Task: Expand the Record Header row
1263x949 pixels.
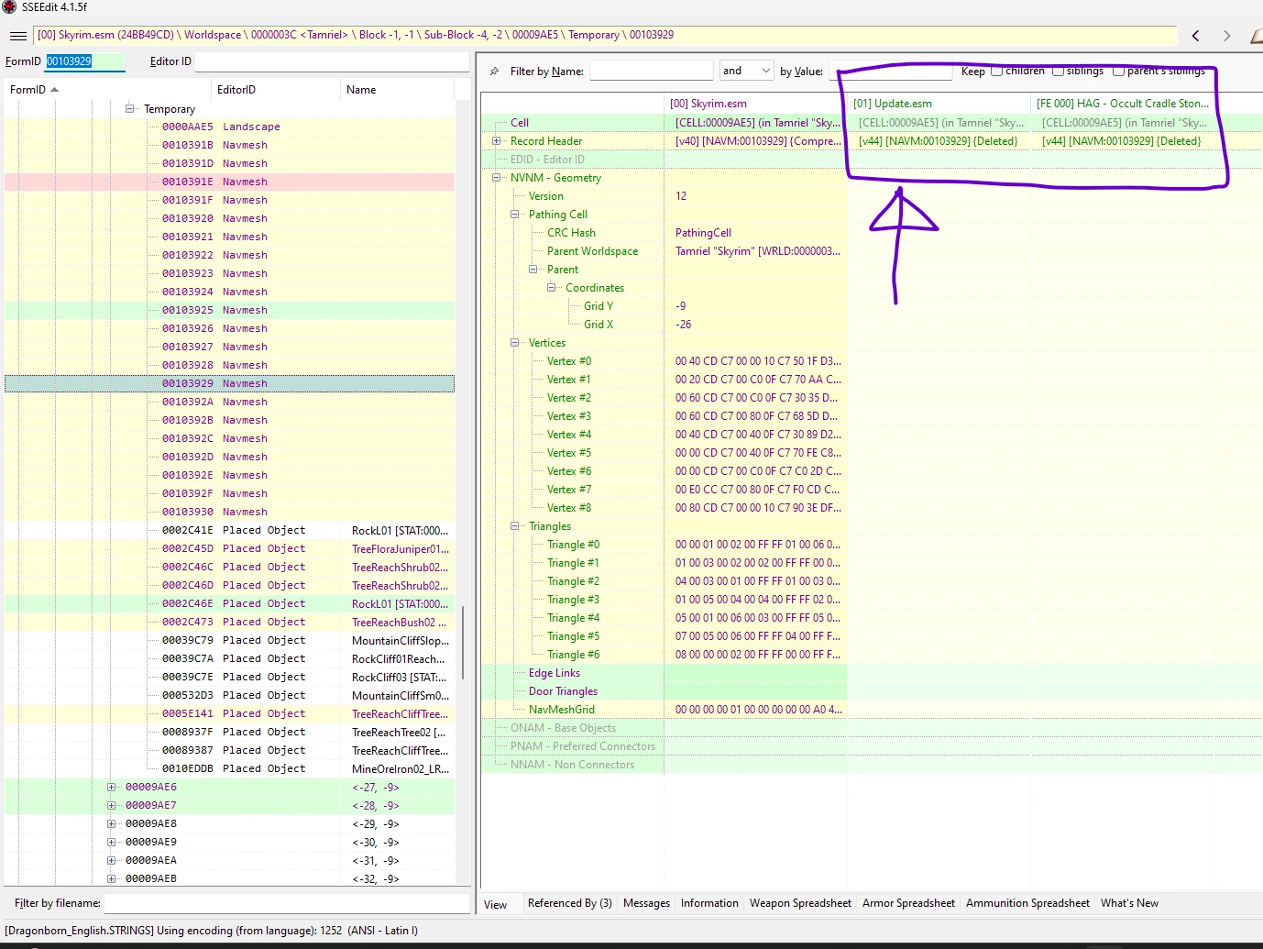Action: (x=497, y=141)
